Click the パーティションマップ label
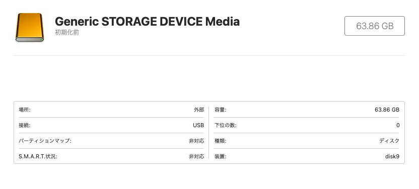The height and width of the screenshot is (189, 419). point(45,141)
